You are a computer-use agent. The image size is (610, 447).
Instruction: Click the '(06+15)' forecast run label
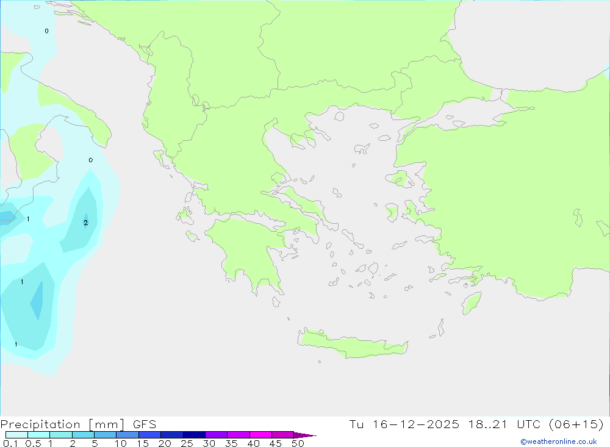(576, 424)
